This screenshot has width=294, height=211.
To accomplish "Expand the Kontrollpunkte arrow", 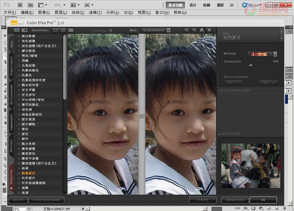I will coord(276,77).
